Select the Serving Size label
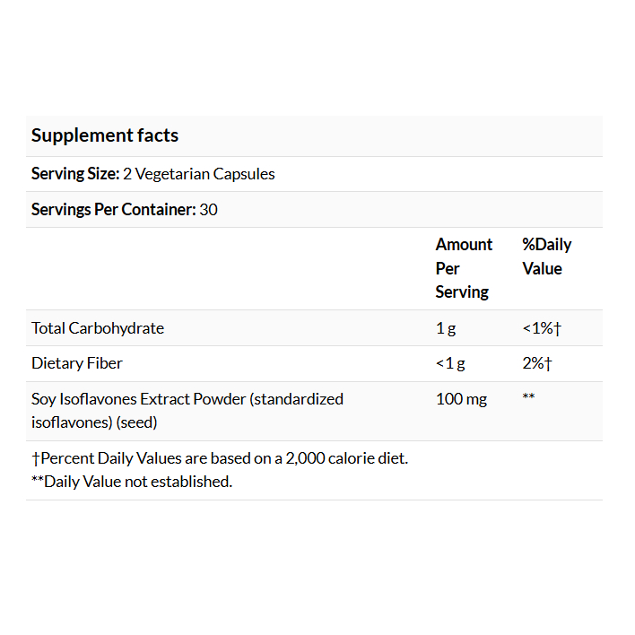The image size is (635, 635). pyautogui.click(x=75, y=174)
